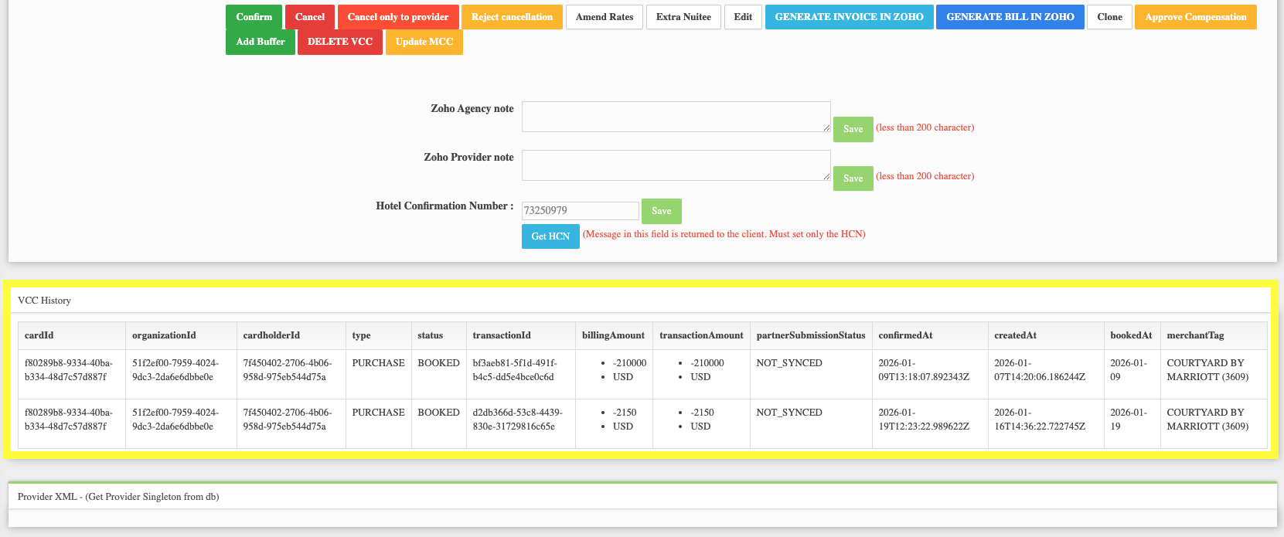
Task: Click GENERATE INVOICE IN ZOHO
Action: point(850,17)
